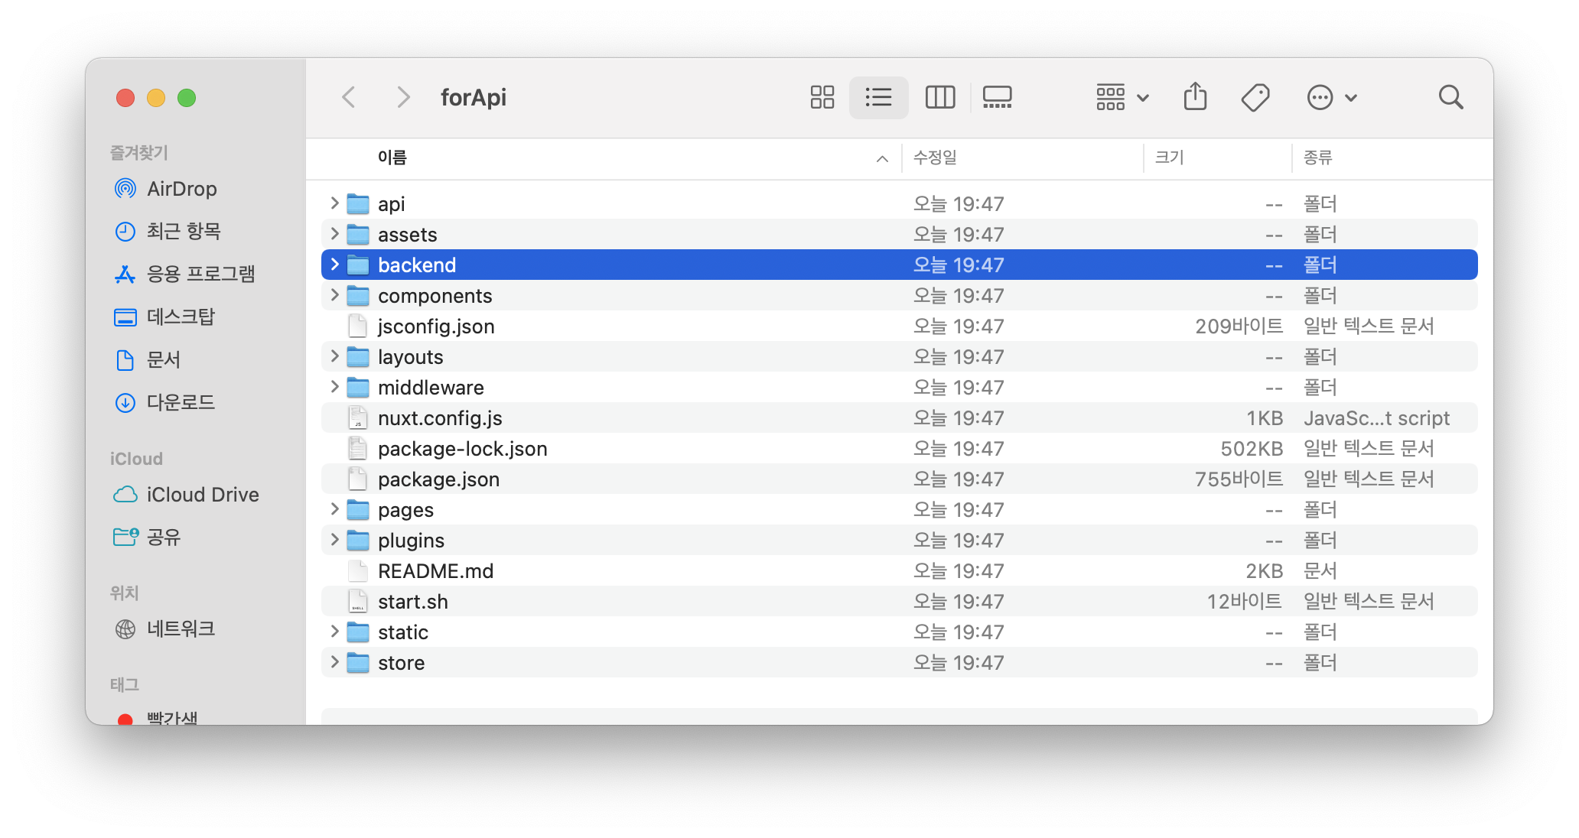The width and height of the screenshot is (1579, 838).
Task: Switch to gallery view
Action: point(998,97)
